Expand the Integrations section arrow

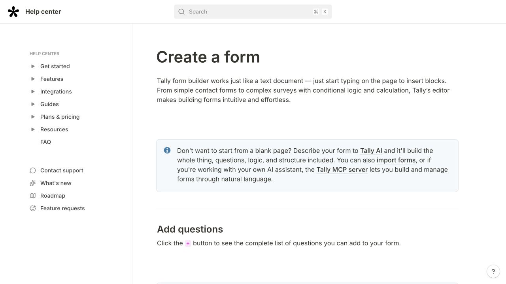(x=33, y=92)
